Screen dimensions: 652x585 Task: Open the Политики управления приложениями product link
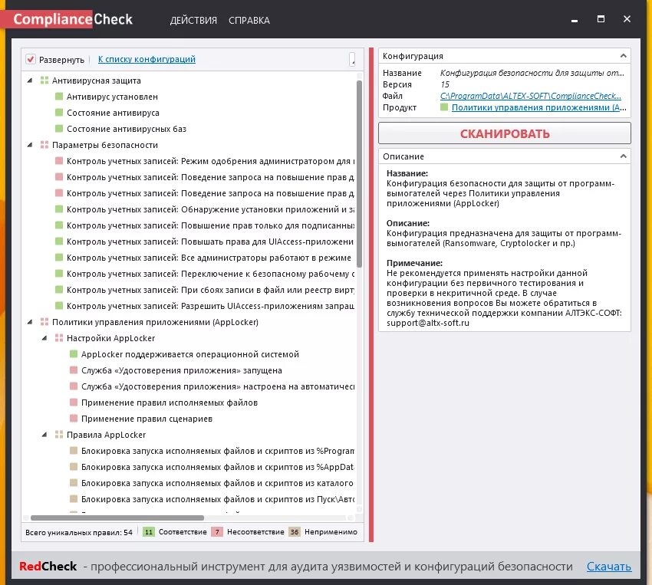539,107
